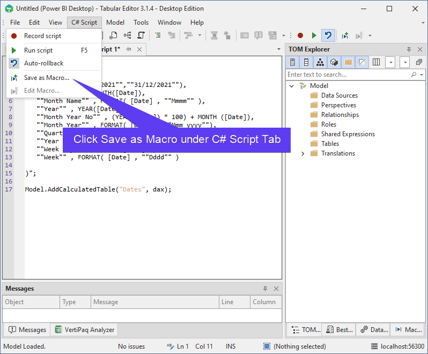Screen dimensions: 428x354
Task: Open the Best... practice analyzer tab
Action: [340, 330]
